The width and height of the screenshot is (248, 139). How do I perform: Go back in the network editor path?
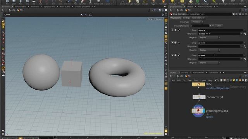(x=171, y=76)
